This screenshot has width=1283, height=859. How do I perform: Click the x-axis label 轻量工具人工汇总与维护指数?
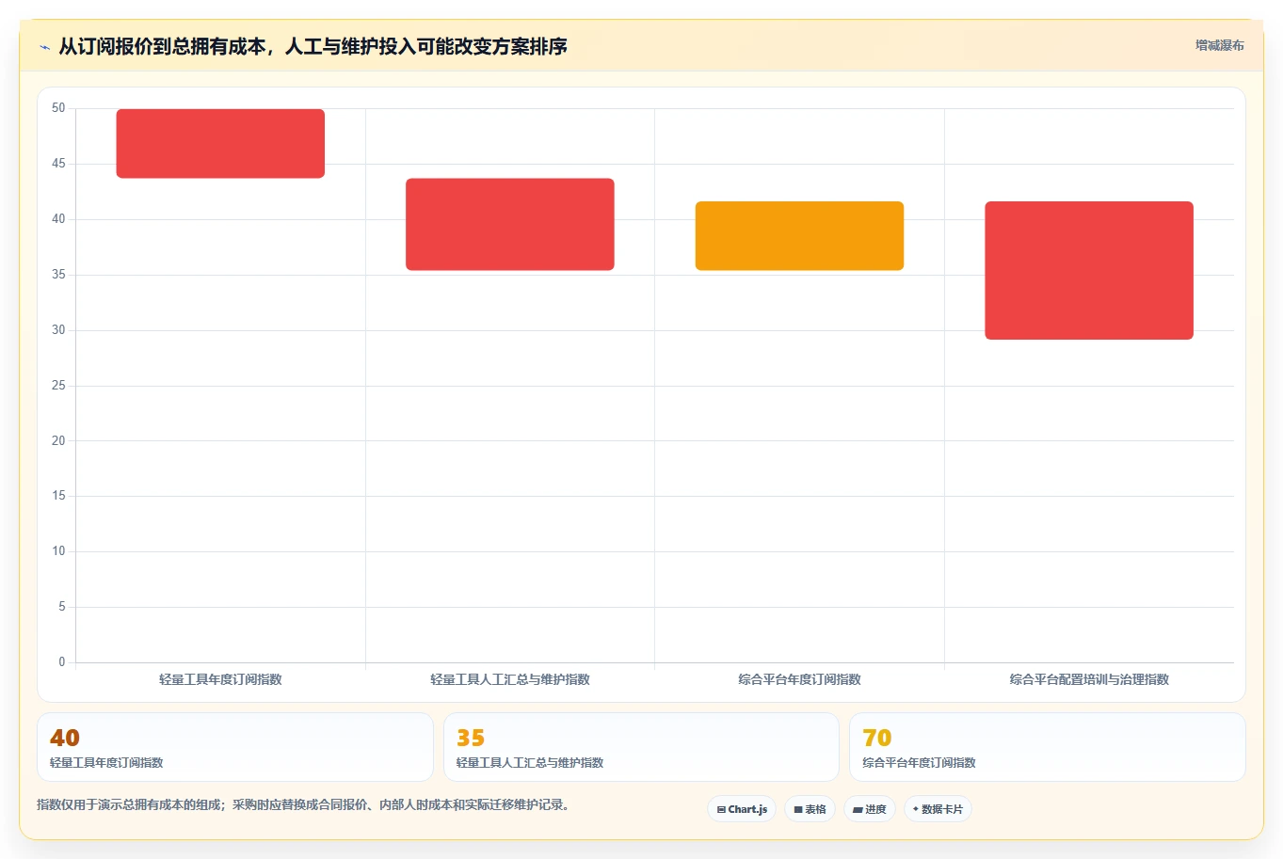click(510, 679)
